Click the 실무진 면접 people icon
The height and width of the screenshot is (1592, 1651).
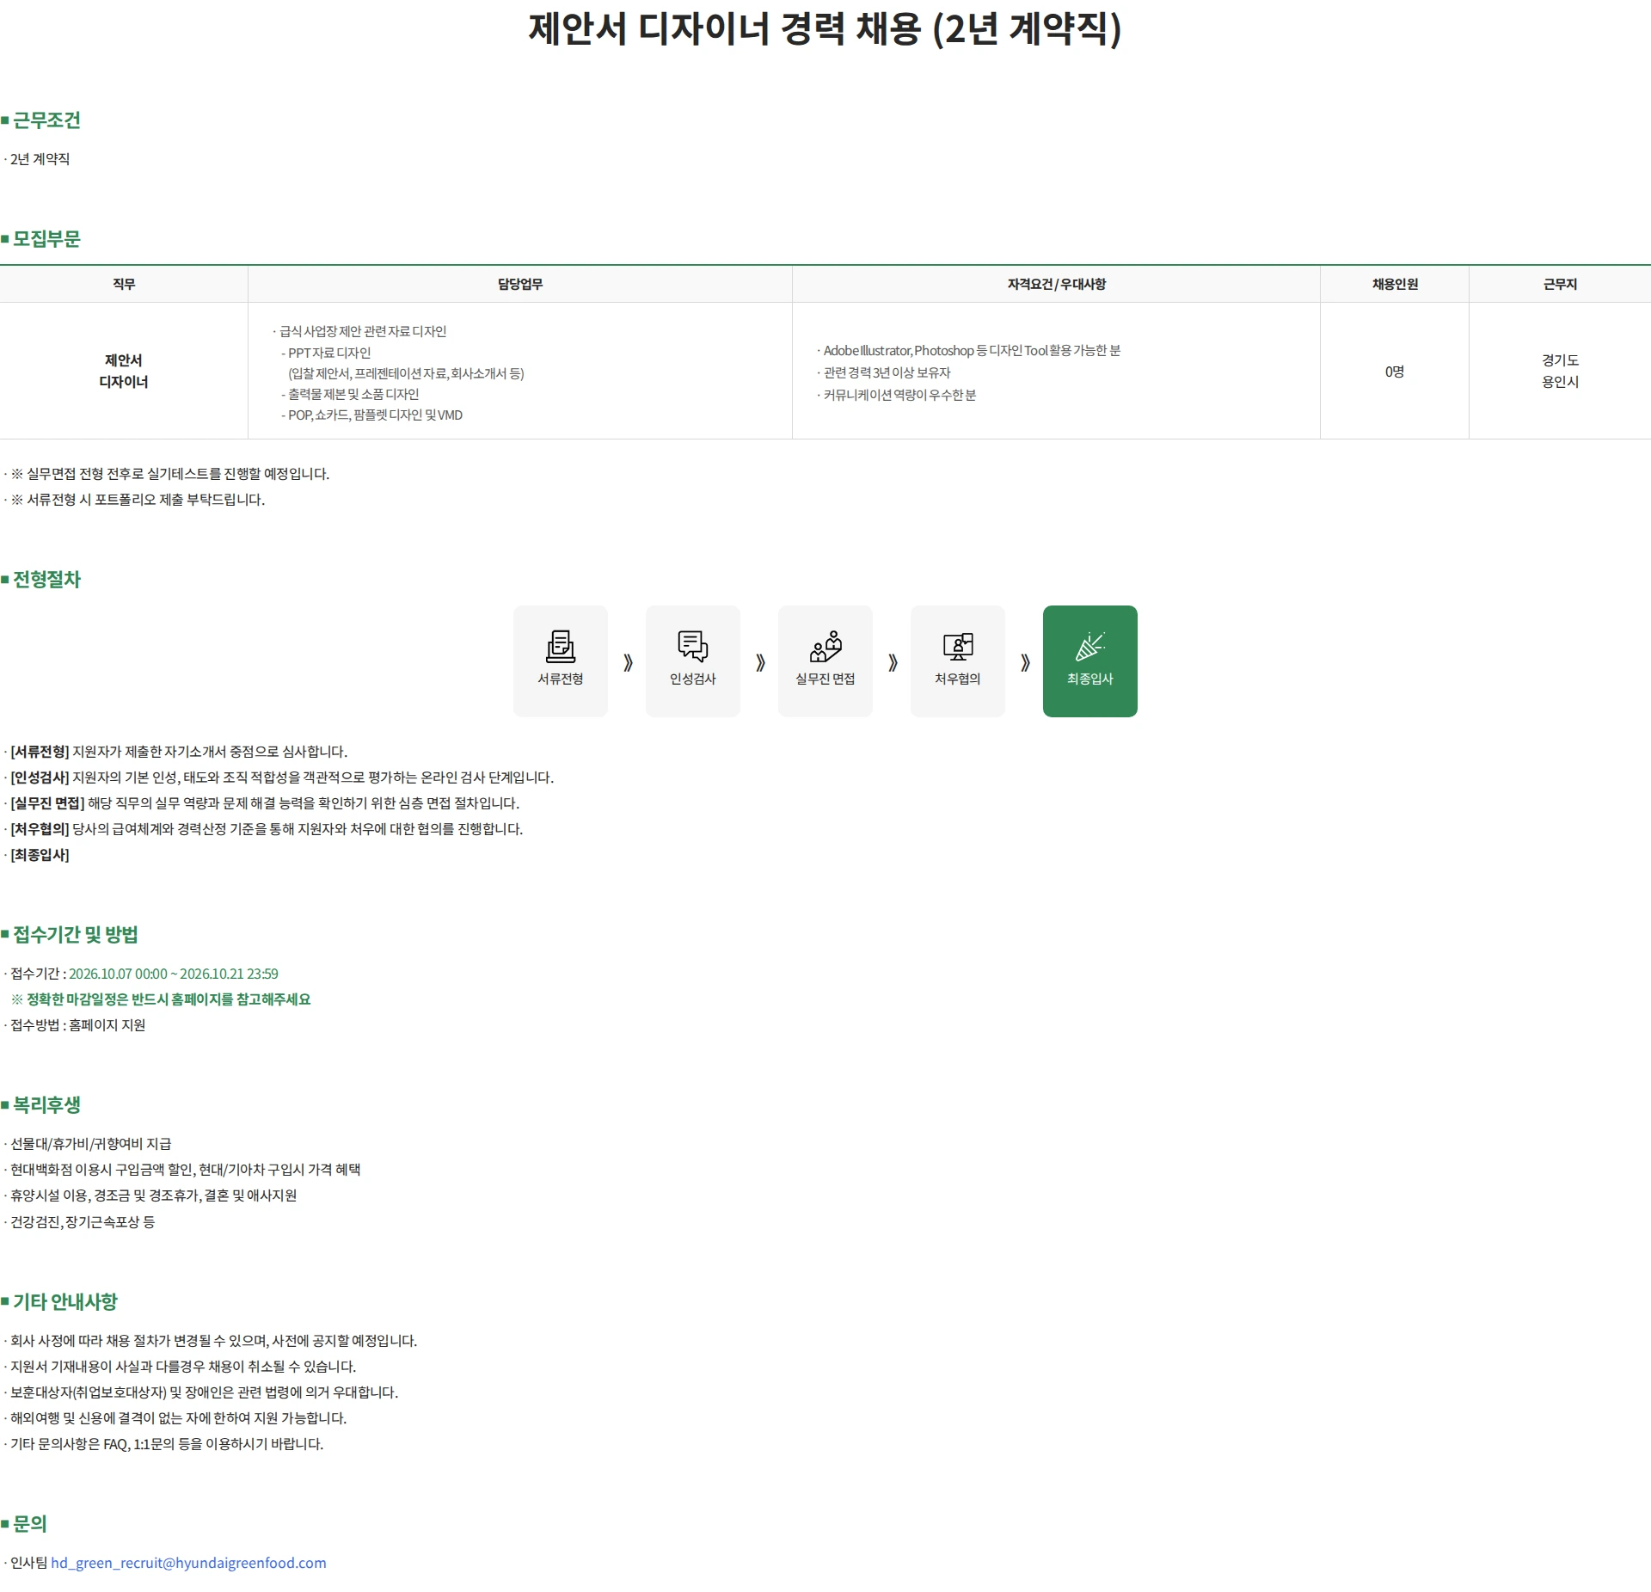click(x=825, y=646)
